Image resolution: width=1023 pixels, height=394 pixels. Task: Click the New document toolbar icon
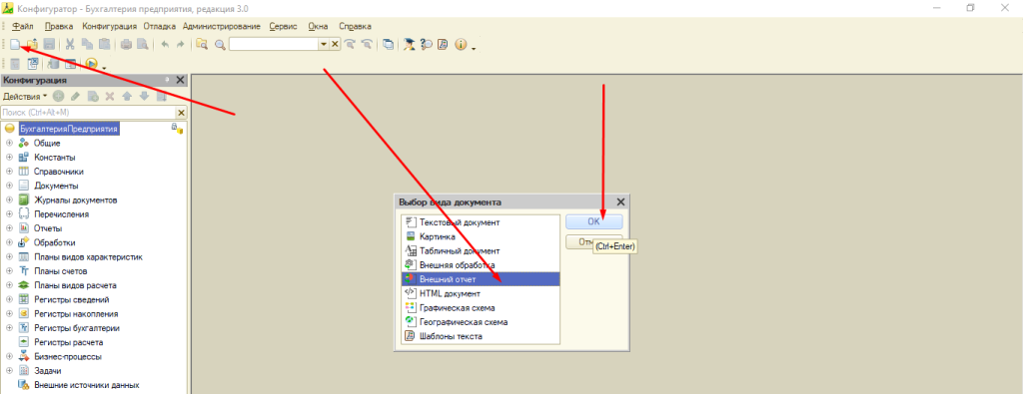tap(15, 44)
